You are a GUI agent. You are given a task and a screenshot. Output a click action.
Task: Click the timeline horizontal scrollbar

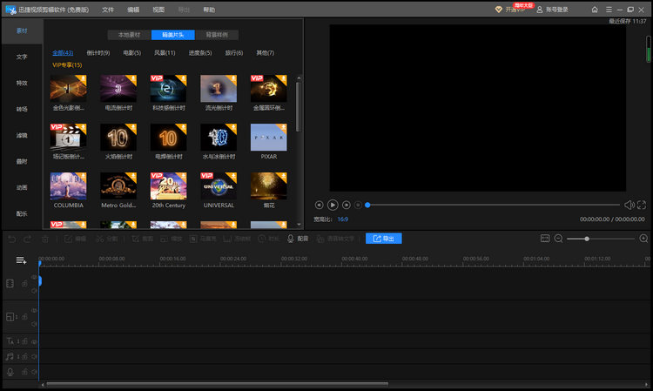pyautogui.click(x=217, y=384)
